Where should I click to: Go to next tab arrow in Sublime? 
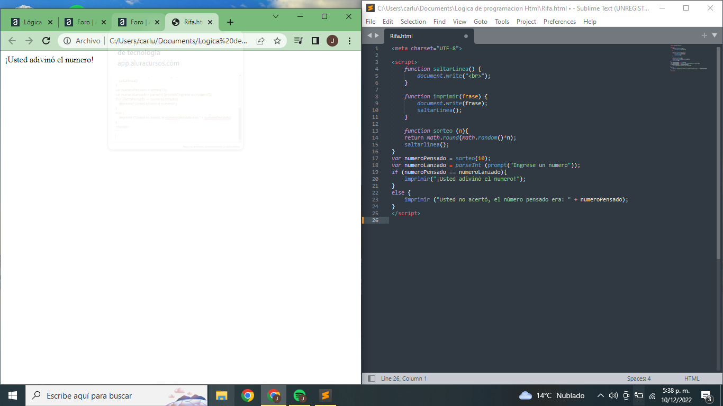click(377, 35)
